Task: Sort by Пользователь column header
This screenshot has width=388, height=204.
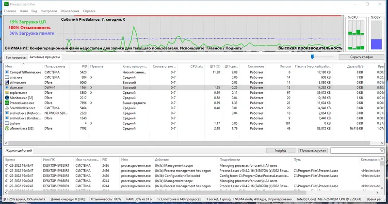Action: (x=56, y=66)
